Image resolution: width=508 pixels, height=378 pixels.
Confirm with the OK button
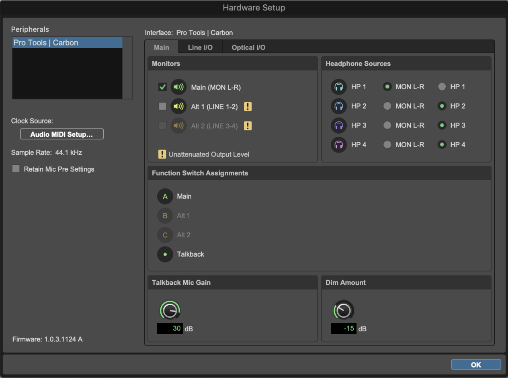click(476, 365)
